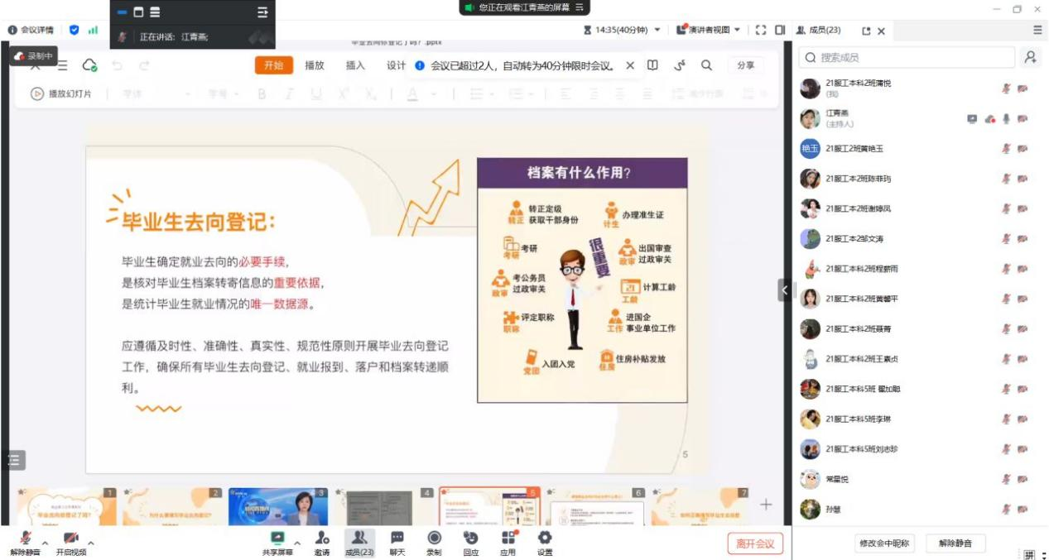Expand the meeting timer 14:35 dropdown
Image resolution: width=1049 pixels, height=560 pixels.
[657, 30]
